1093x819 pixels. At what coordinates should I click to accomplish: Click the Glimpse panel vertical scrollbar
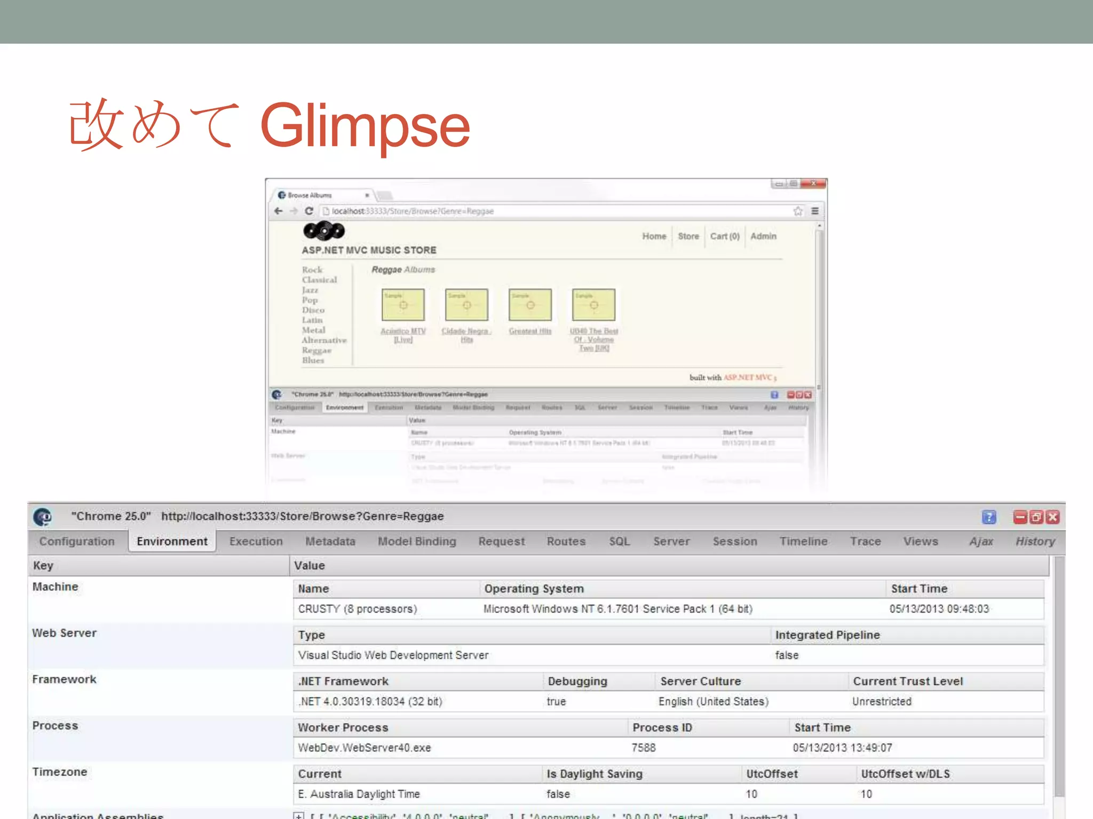1059,672
